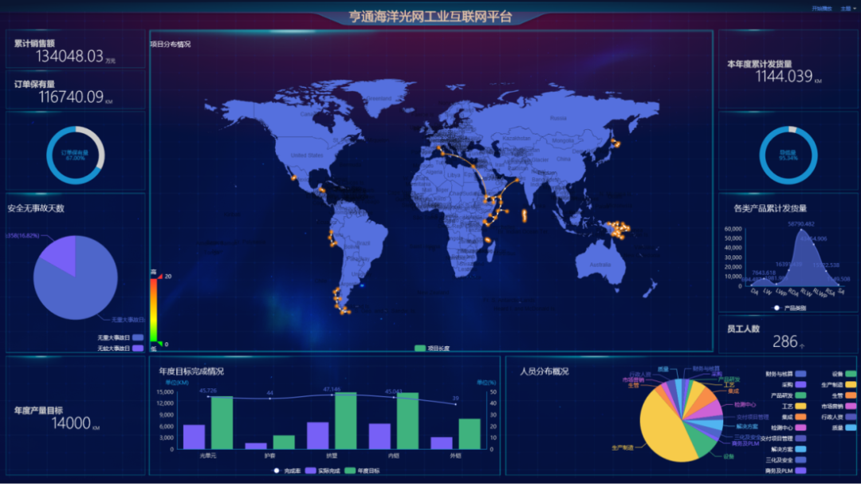Screen dimensions: 861x484
Task: Open the 主题 theme dropdown
Action: pyautogui.click(x=847, y=8)
